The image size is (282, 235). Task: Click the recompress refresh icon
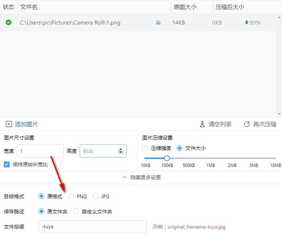[247, 124]
